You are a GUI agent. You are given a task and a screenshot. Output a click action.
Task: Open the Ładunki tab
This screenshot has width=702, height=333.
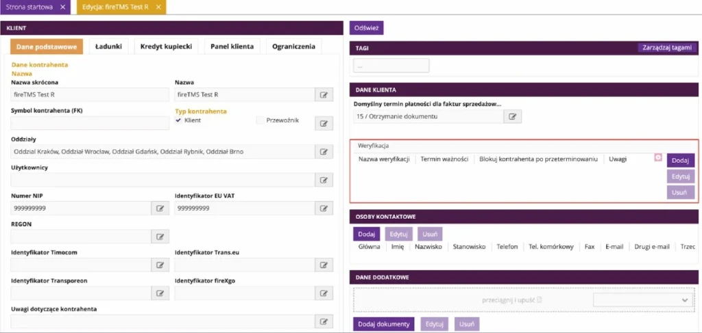[x=109, y=46]
